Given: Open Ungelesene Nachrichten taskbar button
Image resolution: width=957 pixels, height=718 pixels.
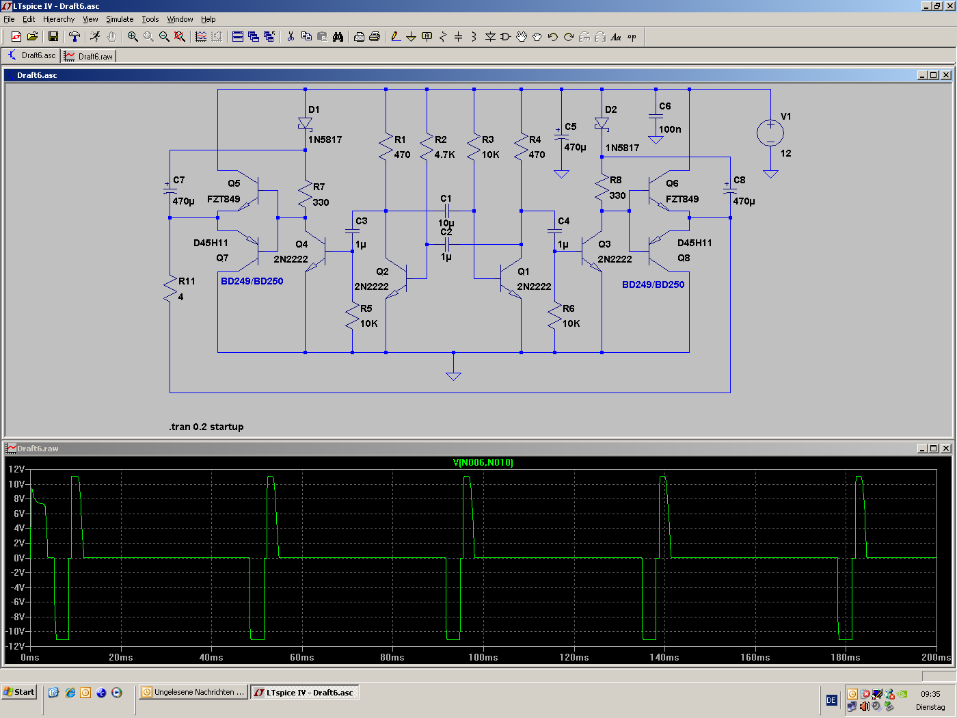Looking at the screenshot, I should point(193,692).
